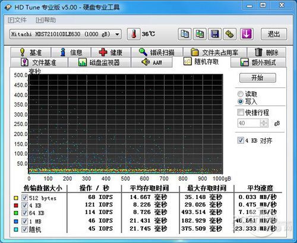Open the 健康 tab with red cross
The height and width of the screenshot is (243, 297).
point(110,52)
